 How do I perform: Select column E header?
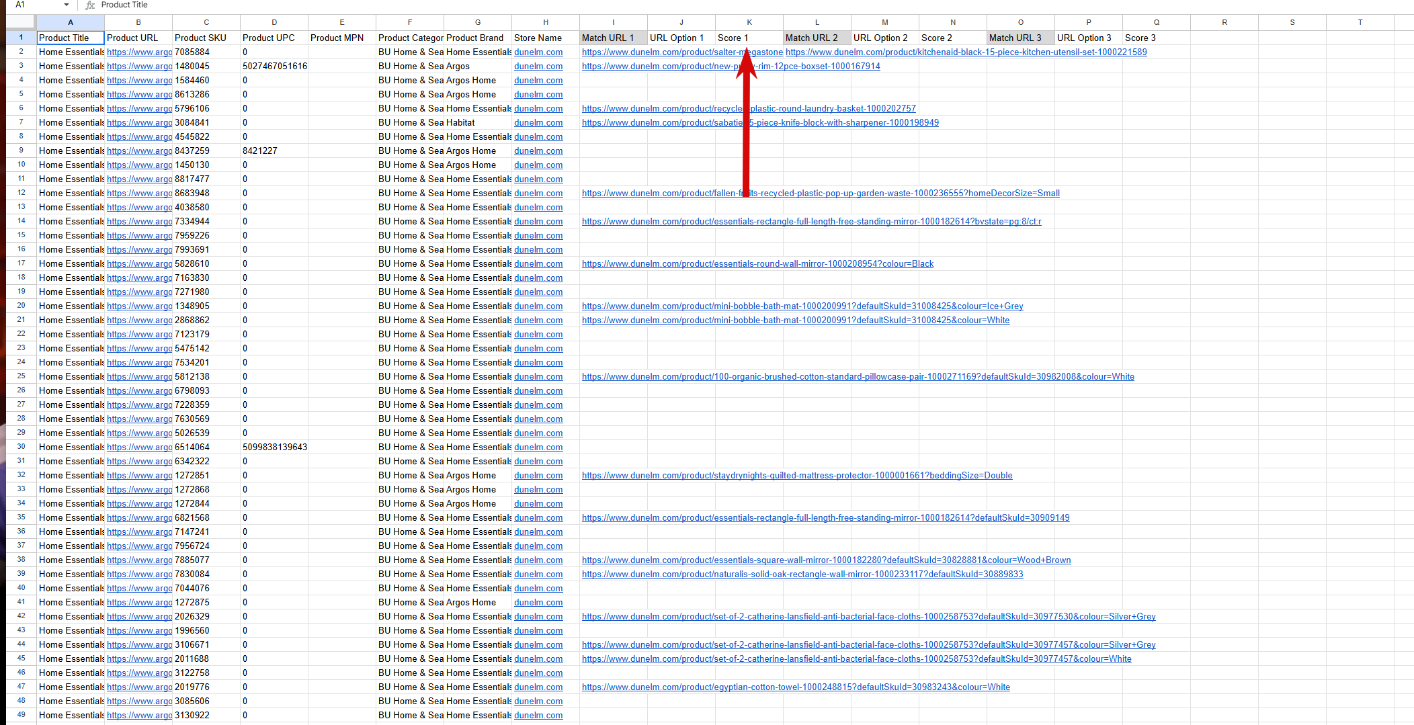coord(342,22)
